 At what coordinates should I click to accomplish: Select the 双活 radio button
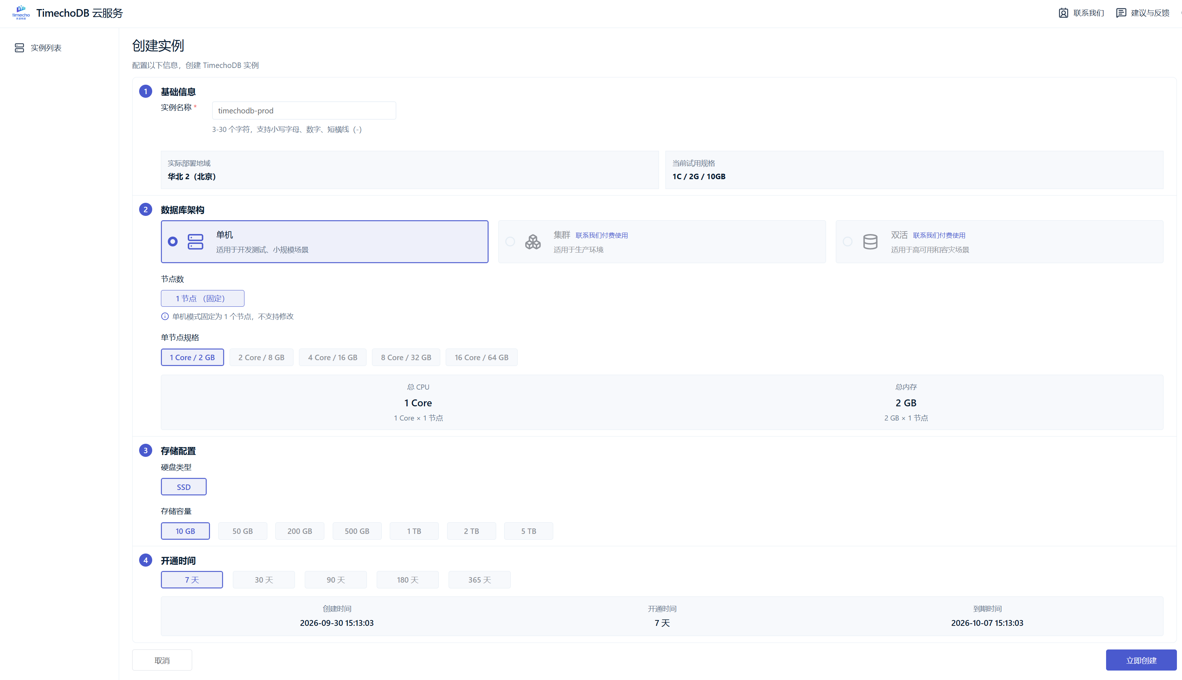[847, 241]
